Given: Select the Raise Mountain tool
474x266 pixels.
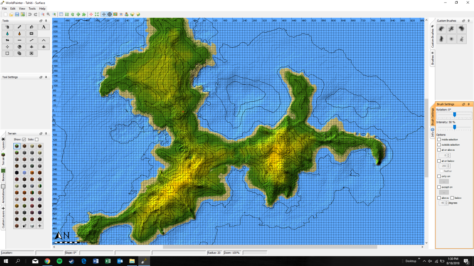Looking at the screenshot, I should click(43, 40).
